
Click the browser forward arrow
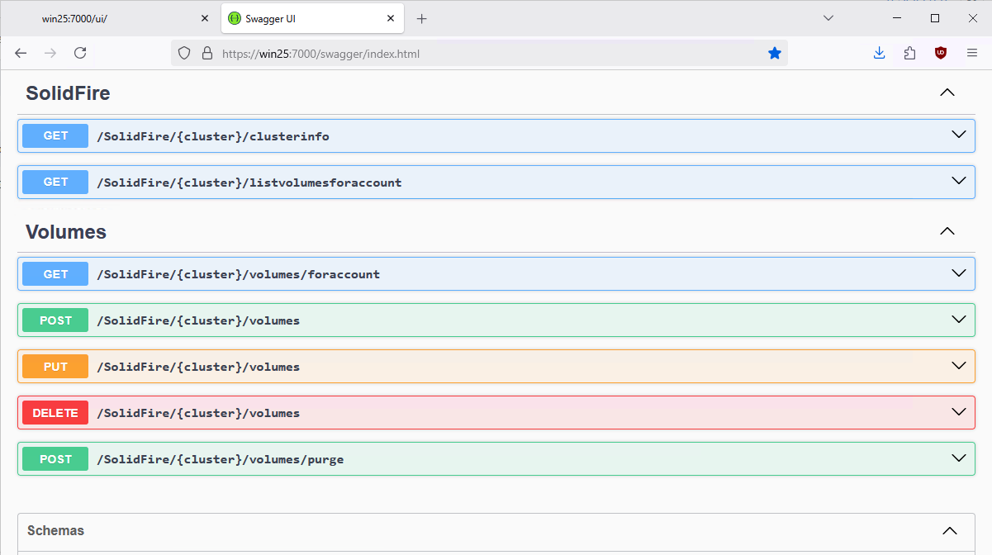[50, 53]
